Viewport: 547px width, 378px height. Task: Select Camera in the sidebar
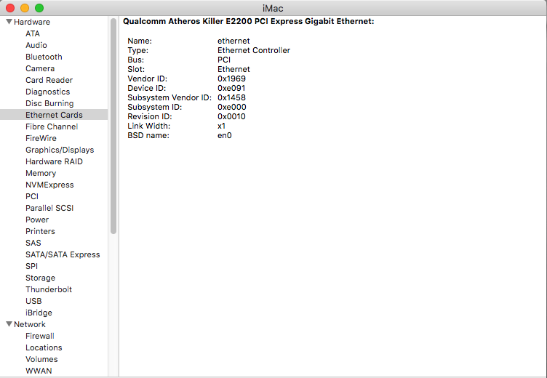40,68
